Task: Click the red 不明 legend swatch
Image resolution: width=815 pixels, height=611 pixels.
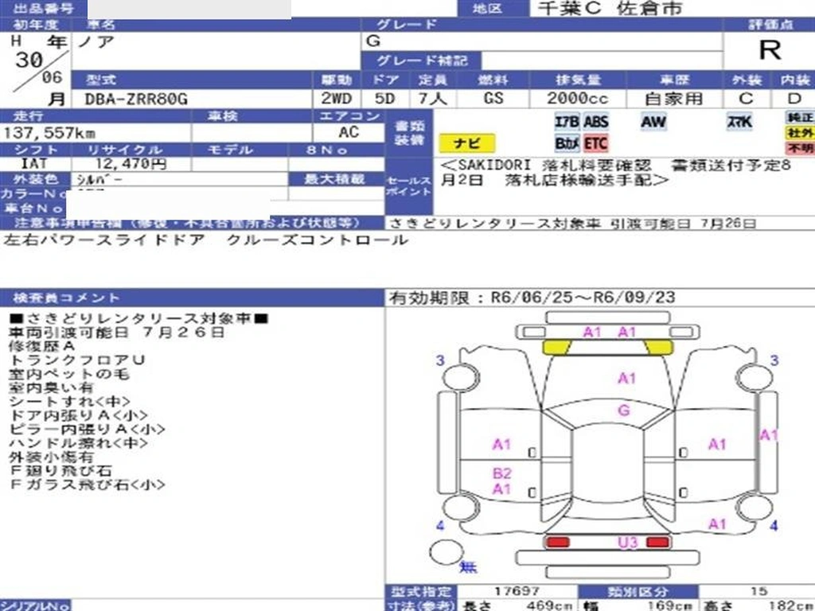Action: pos(799,149)
